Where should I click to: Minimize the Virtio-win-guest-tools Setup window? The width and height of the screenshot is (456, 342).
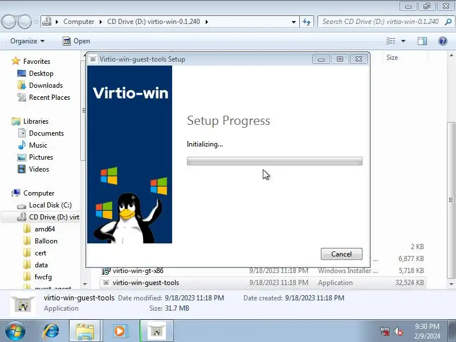(x=321, y=59)
